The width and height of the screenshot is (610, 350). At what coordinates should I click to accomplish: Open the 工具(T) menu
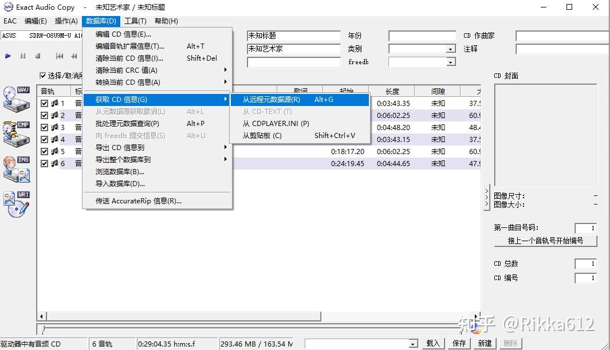(135, 21)
